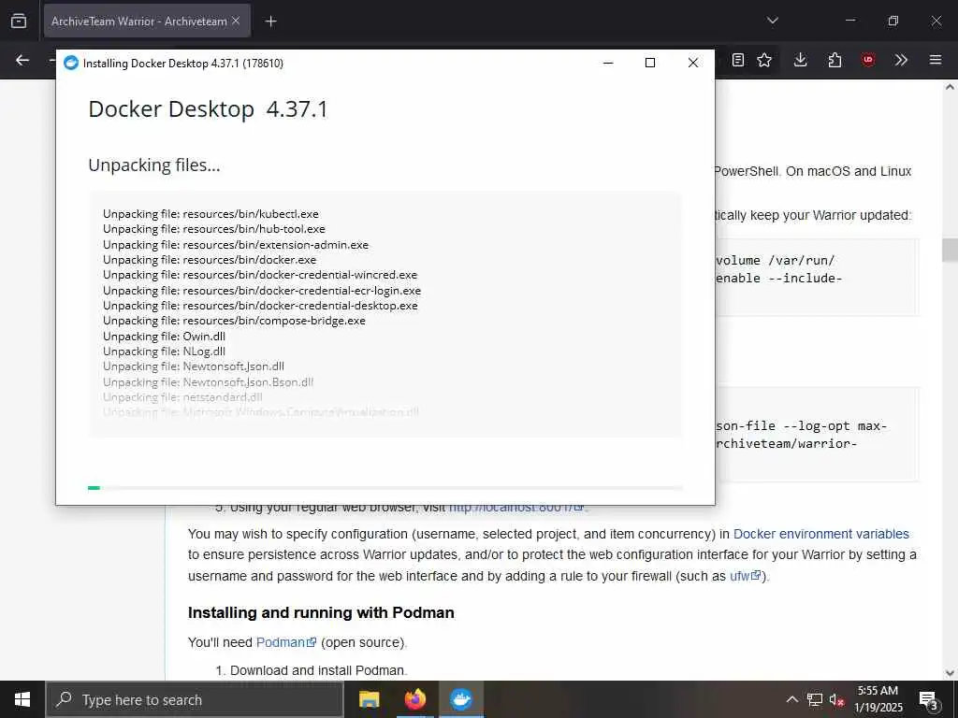Close the ArchiveTeam Warrior tab
The height and width of the screenshot is (718, 958).
coord(236,21)
